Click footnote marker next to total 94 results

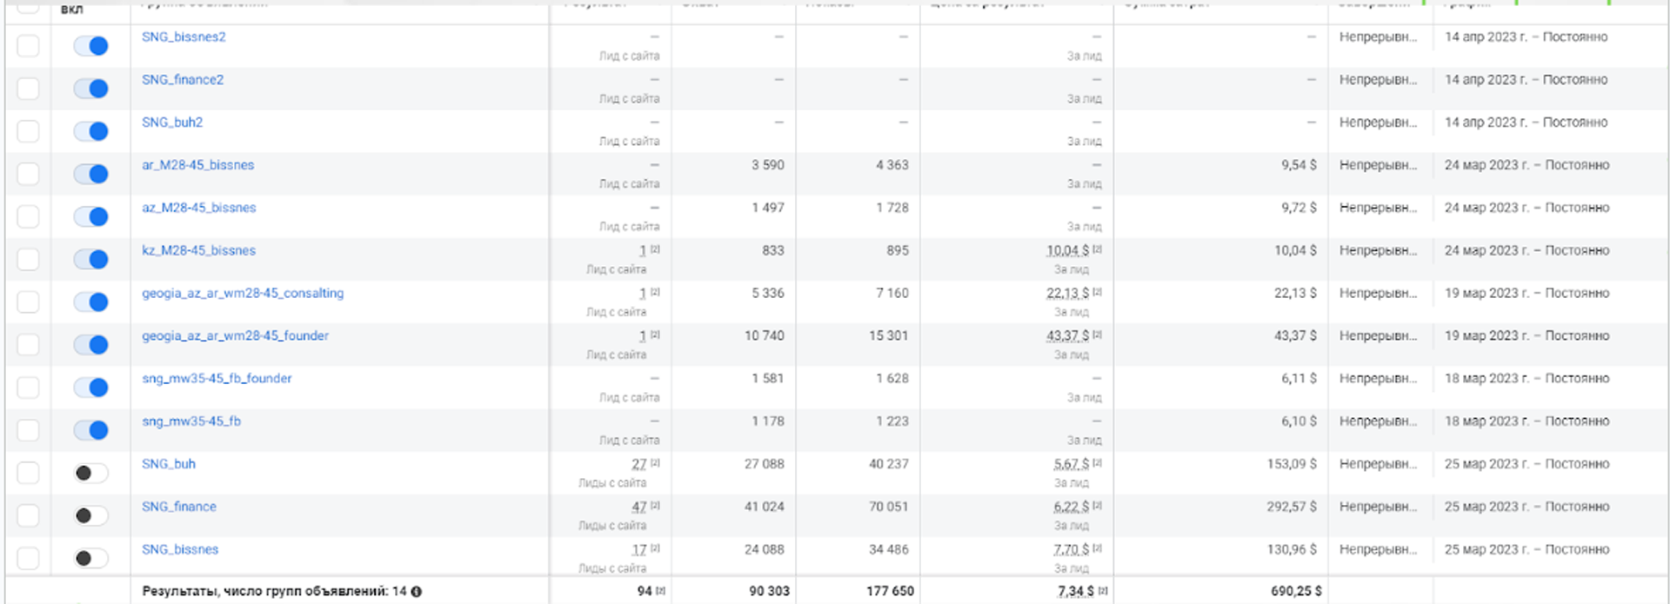click(x=660, y=590)
